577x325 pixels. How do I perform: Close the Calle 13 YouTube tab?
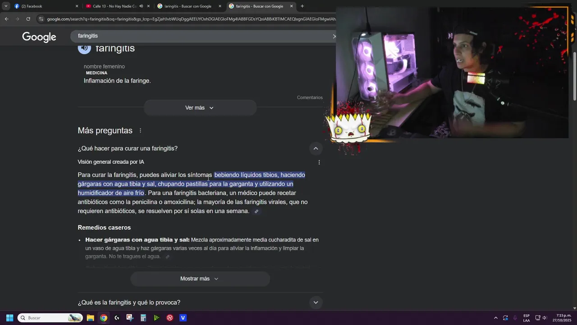click(x=148, y=6)
